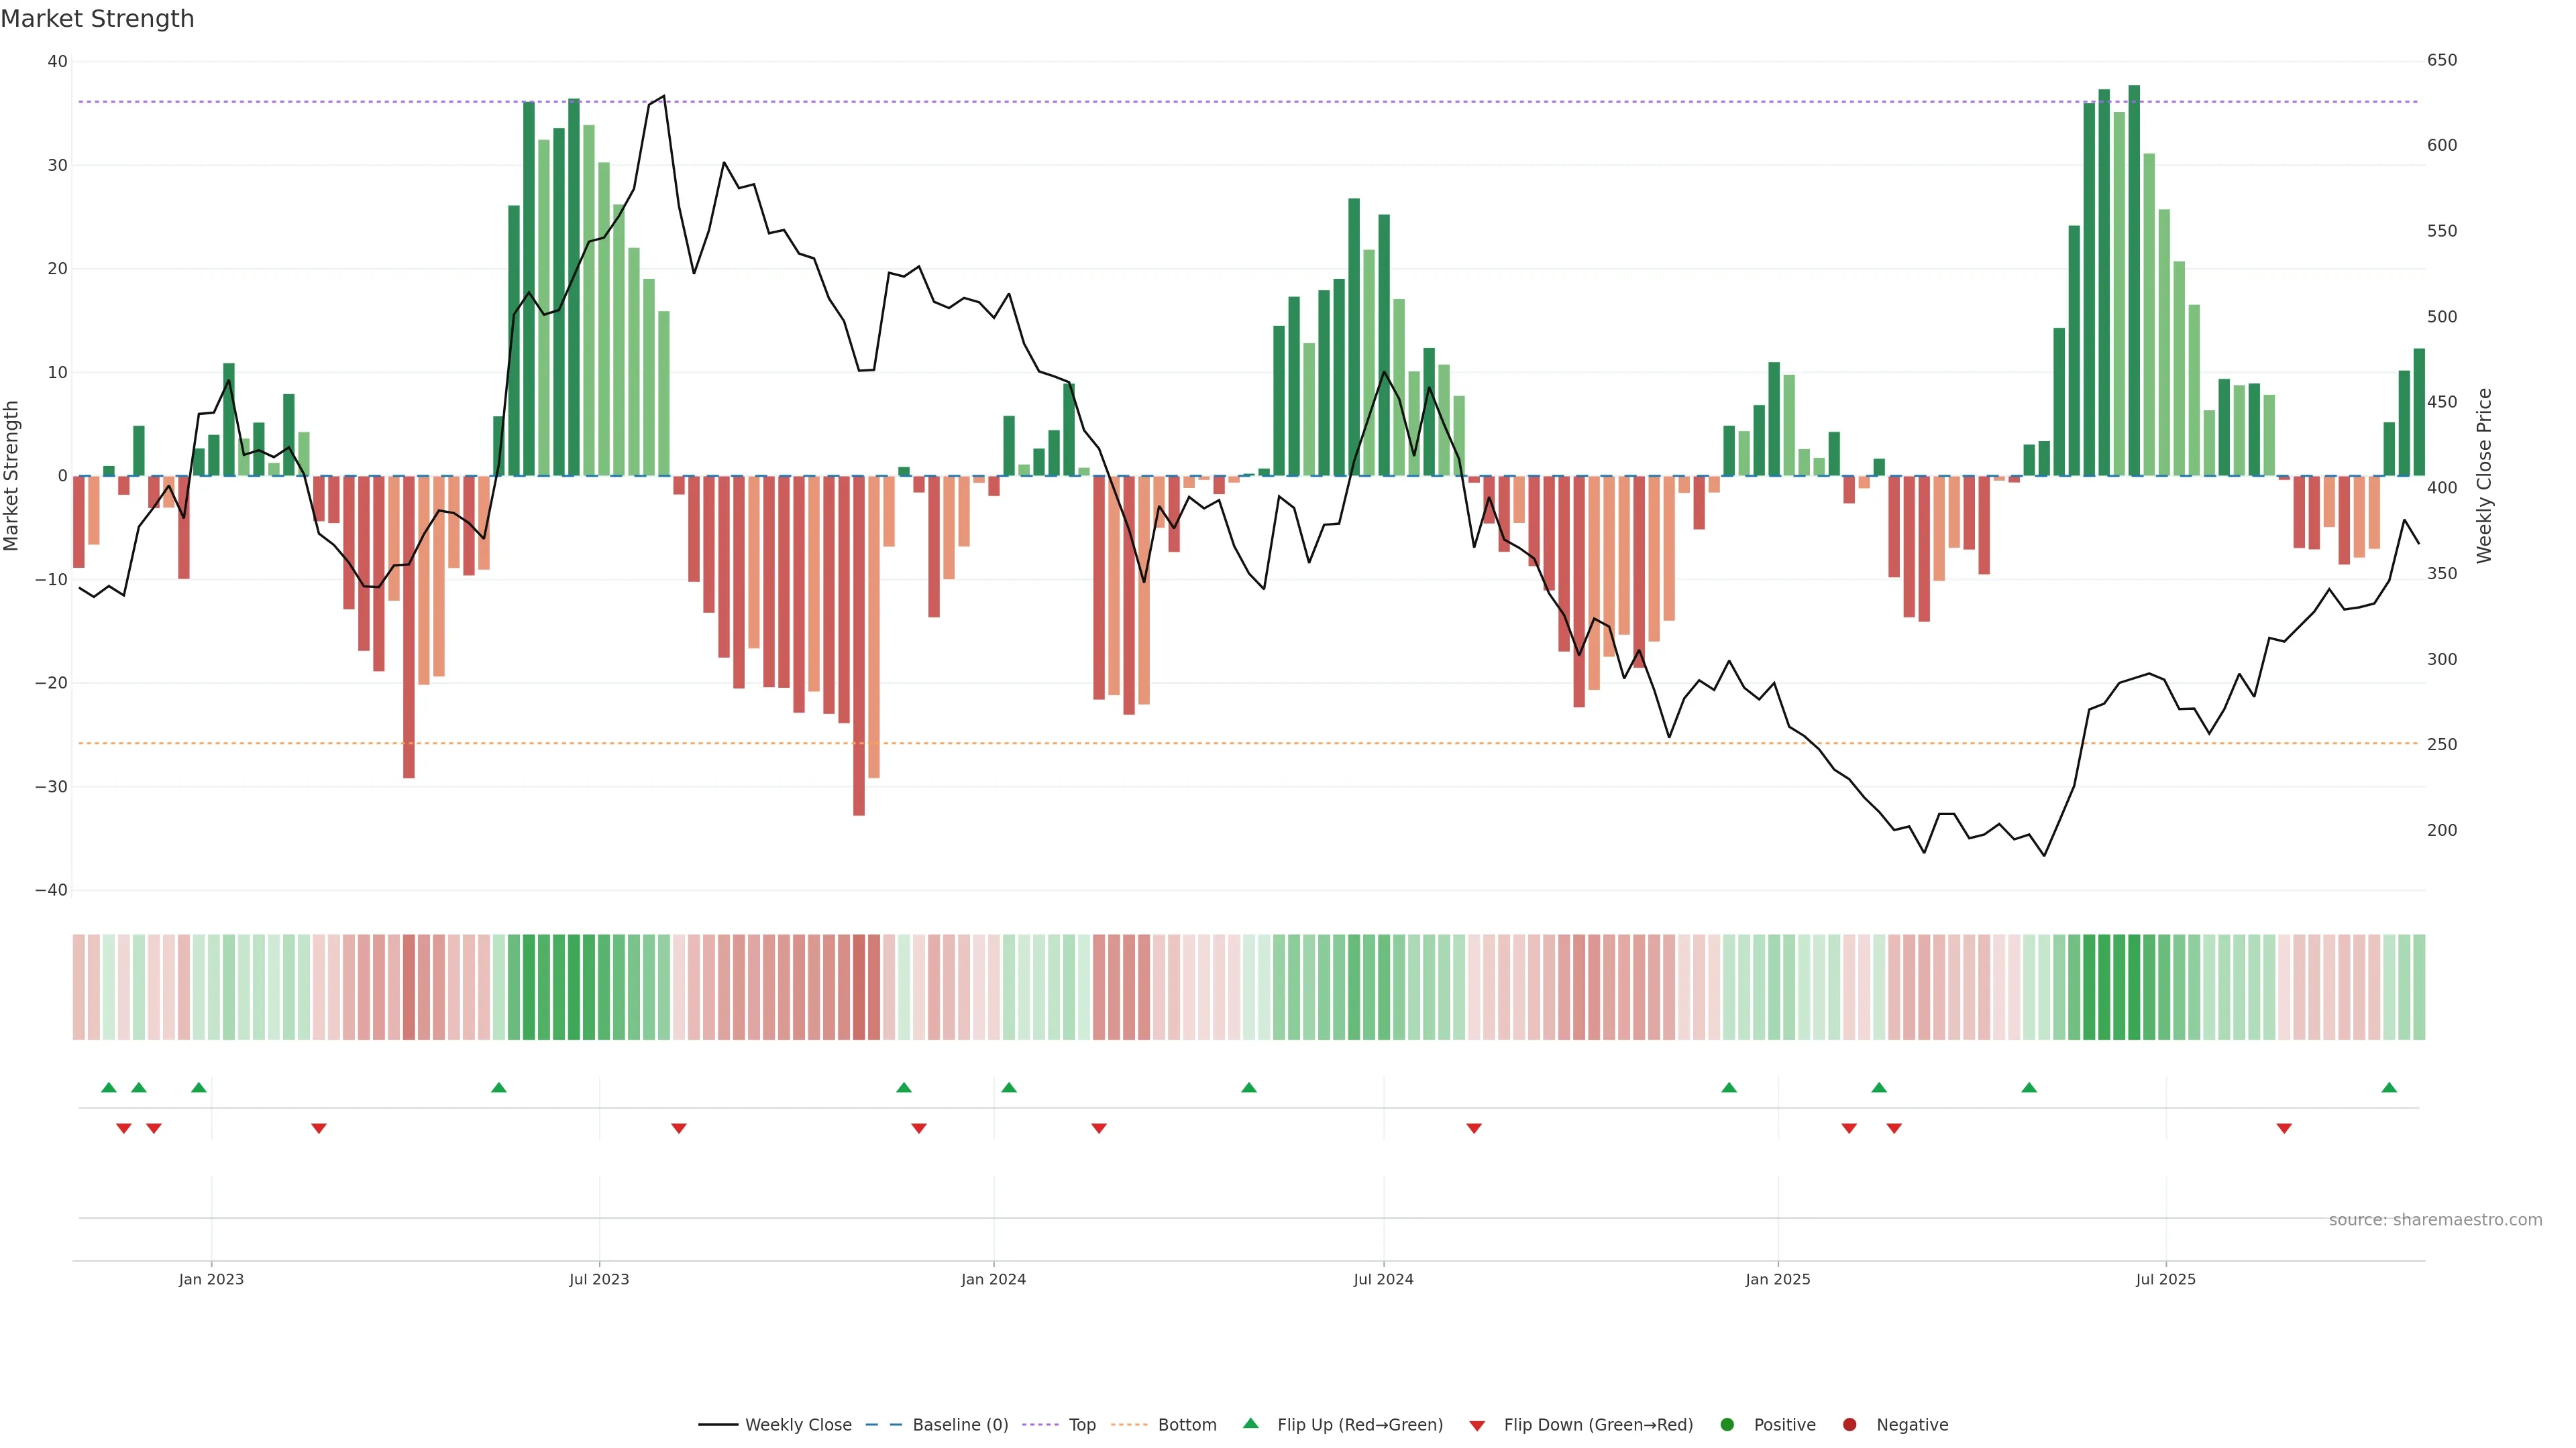
Task: Click the Negative red circle legend icon
Action: (x=1849, y=1425)
